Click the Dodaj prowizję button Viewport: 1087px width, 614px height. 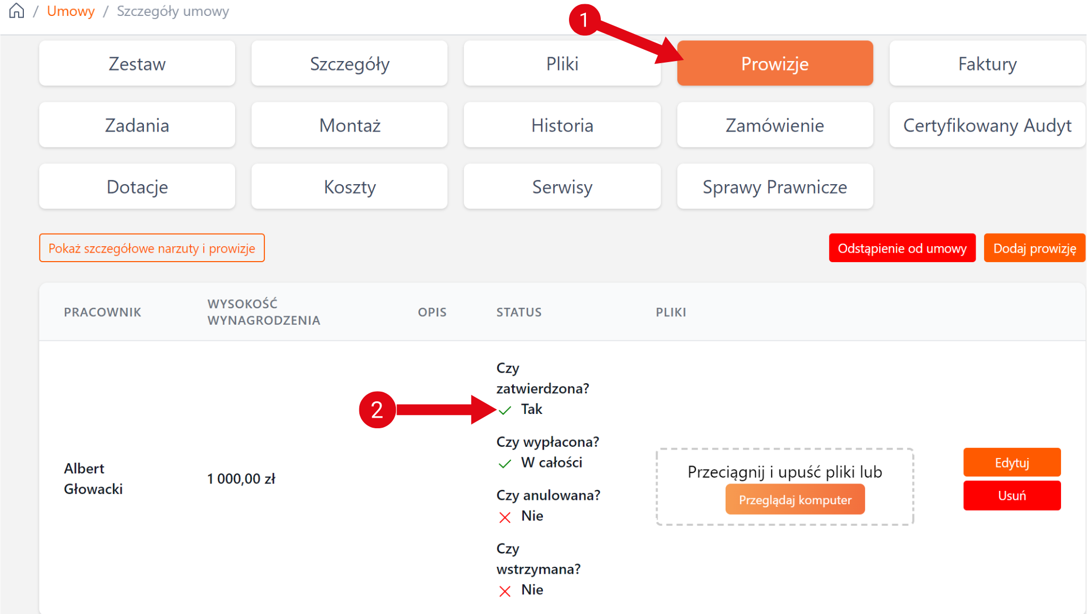pyautogui.click(x=1034, y=248)
